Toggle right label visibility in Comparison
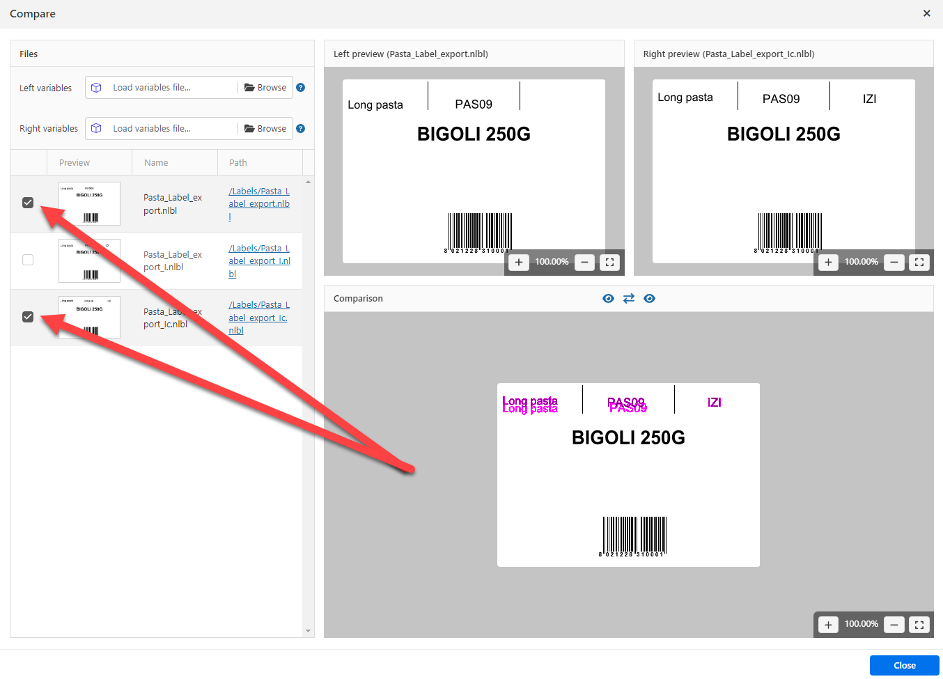 click(x=650, y=299)
